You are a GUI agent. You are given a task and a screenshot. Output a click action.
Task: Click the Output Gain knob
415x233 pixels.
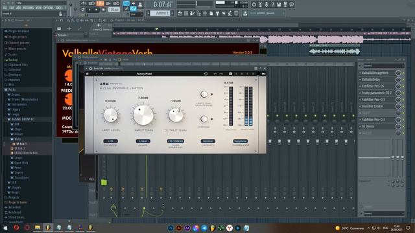[x=176, y=115]
